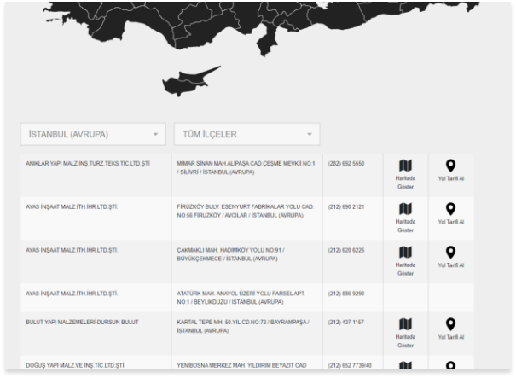Click the Beylikdüzü Atatürk Mah. address text

click(241, 298)
